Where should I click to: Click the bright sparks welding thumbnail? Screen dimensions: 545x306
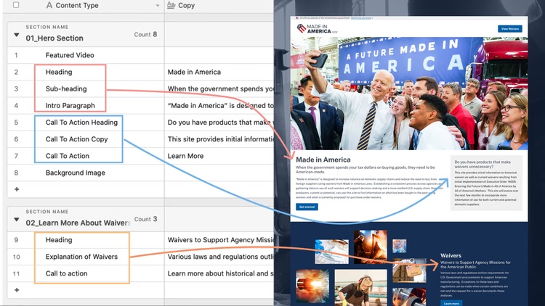[312, 286]
